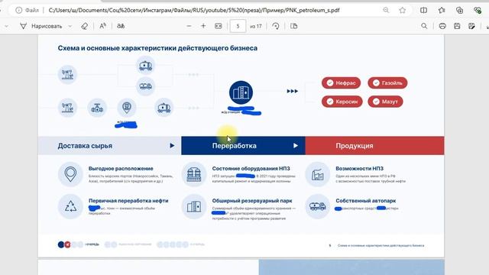Viewport: 489px width, 275px height.
Task: Click the page number field showing 5
Action: [x=238, y=26]
